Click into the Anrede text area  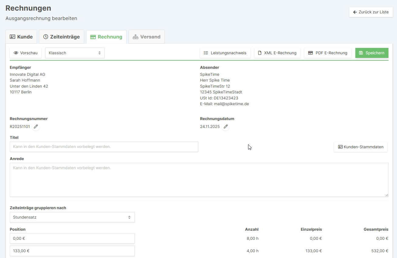pos(199,179)
